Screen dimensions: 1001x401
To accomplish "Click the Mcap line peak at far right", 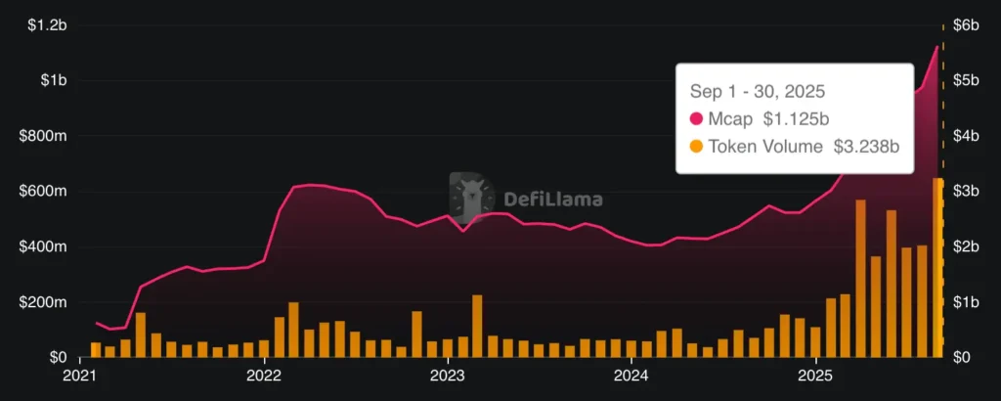I will [937, 47].
